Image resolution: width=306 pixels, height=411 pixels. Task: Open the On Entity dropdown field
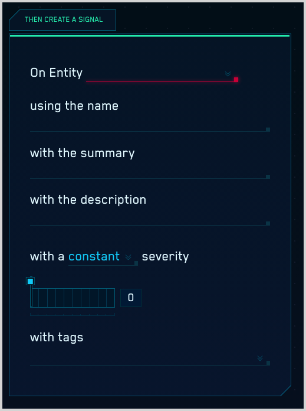(x=162, y=75)
